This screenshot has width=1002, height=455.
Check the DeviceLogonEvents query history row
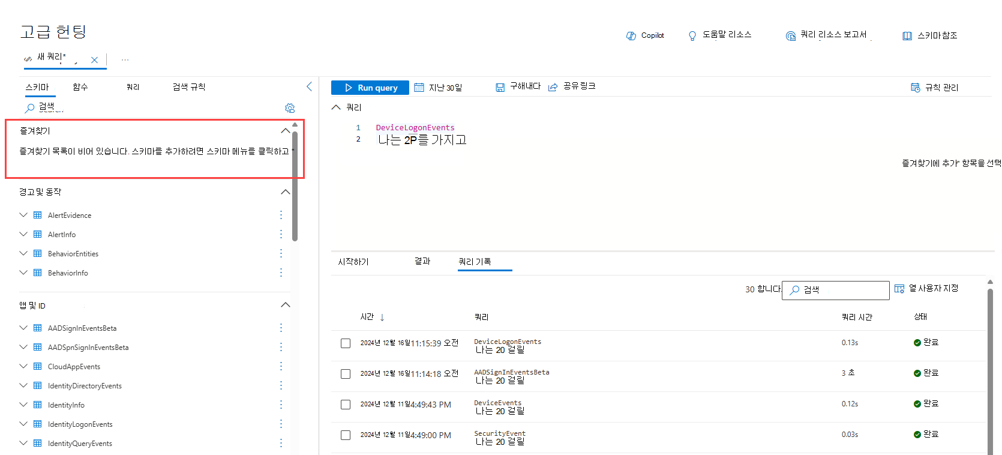346,343
